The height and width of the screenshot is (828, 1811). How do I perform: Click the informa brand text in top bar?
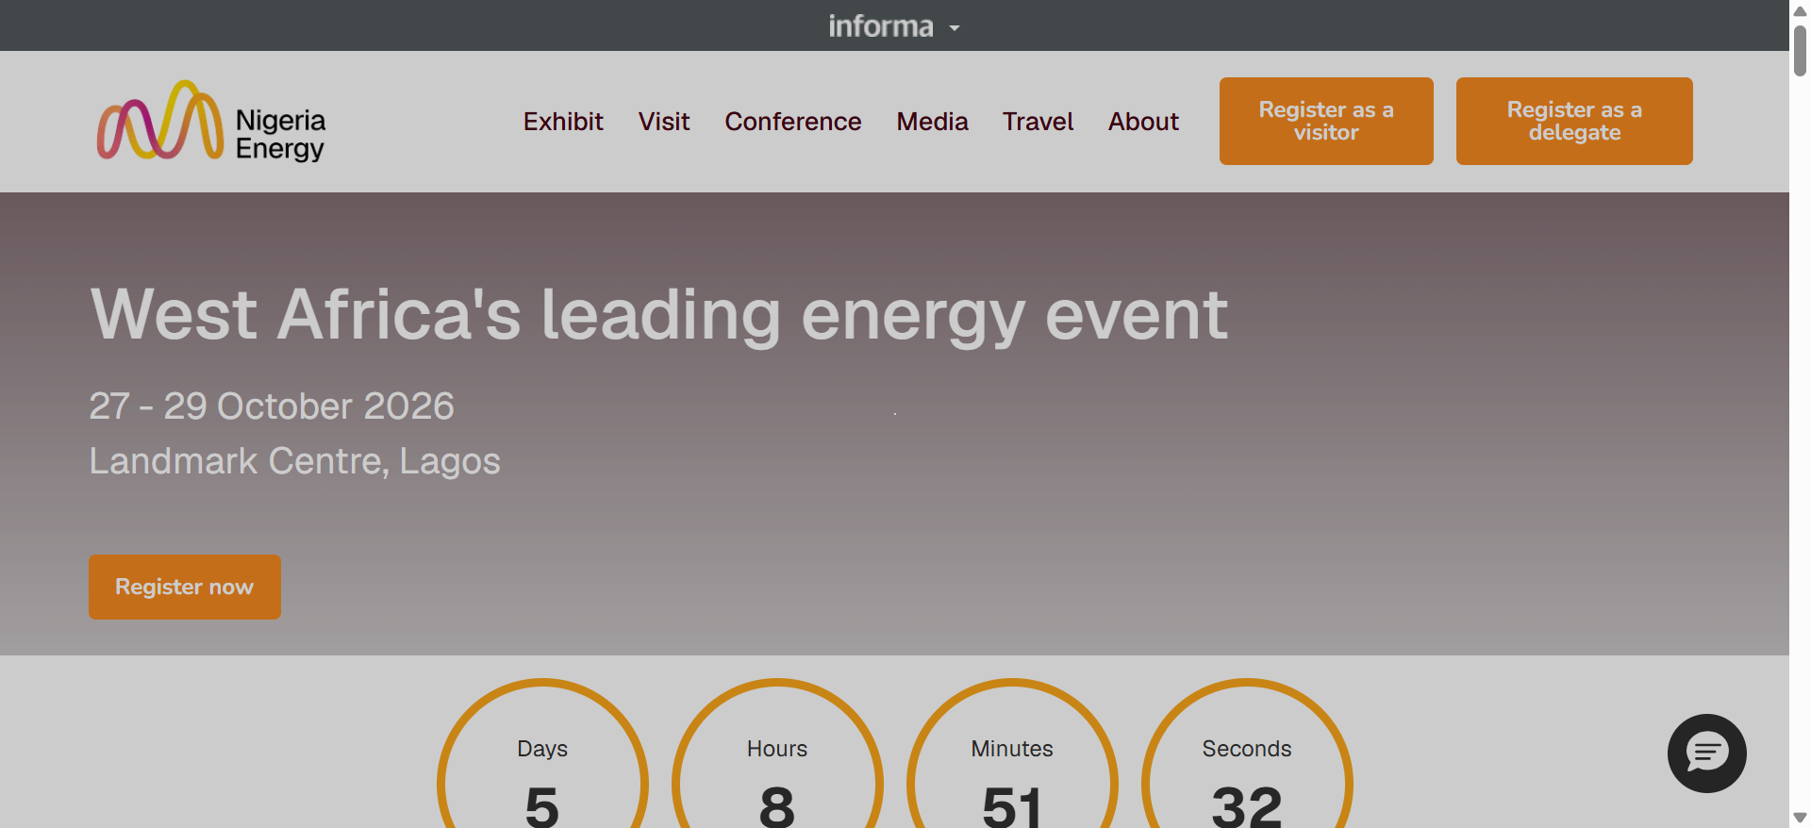coord(881,26)
